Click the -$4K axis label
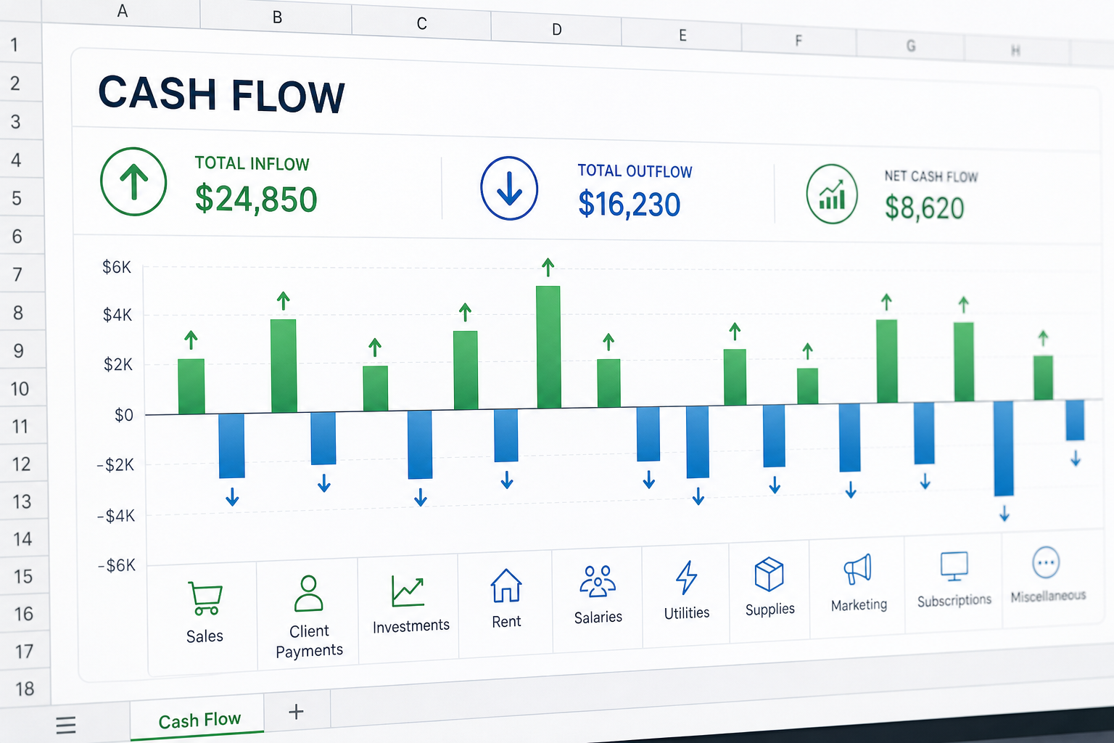The image size is (1114, 743). [116, 516]
